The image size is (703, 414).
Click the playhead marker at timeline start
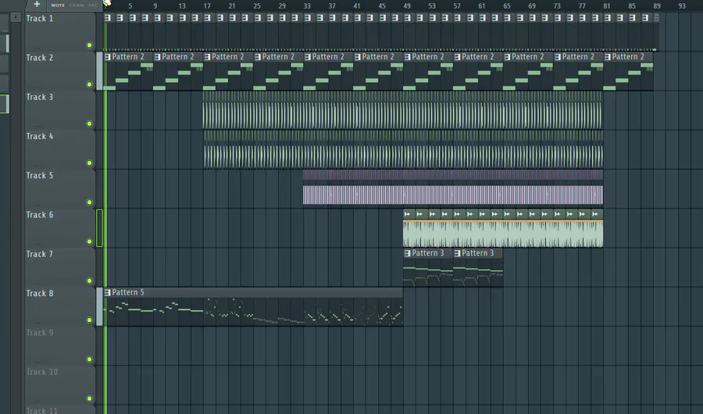point(107,4)
